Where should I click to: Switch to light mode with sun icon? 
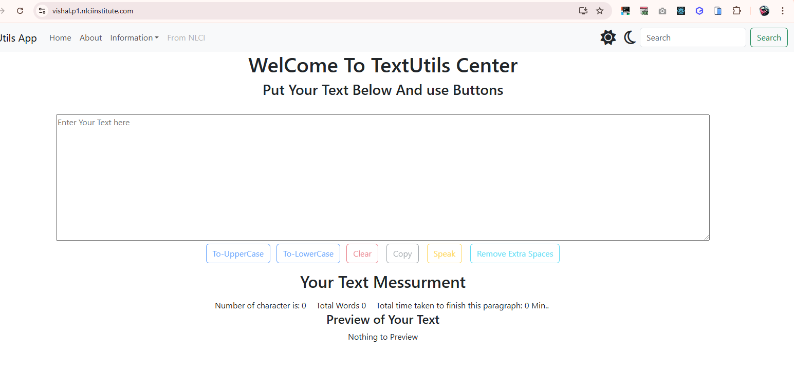tap(608, 37)
